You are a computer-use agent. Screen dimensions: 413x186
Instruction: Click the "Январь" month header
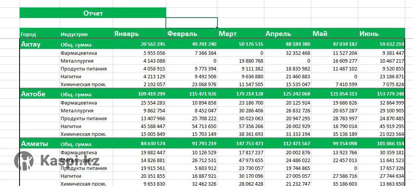pyautogui.click(x=126, y=34)
